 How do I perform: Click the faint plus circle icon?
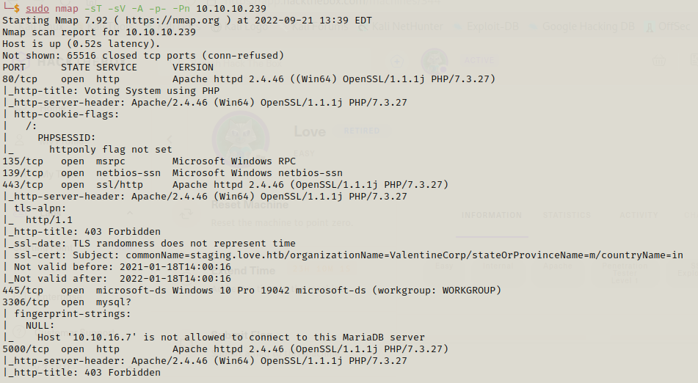tap(396, 62)
